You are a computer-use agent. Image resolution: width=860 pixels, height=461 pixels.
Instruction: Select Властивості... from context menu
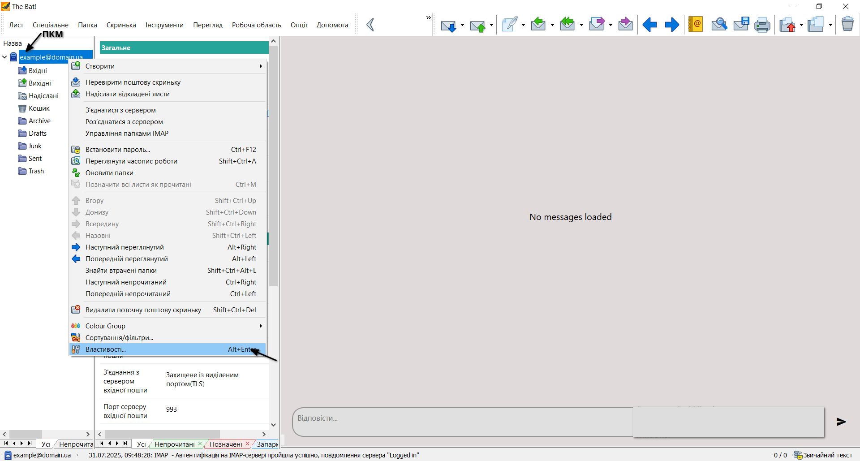106,349
